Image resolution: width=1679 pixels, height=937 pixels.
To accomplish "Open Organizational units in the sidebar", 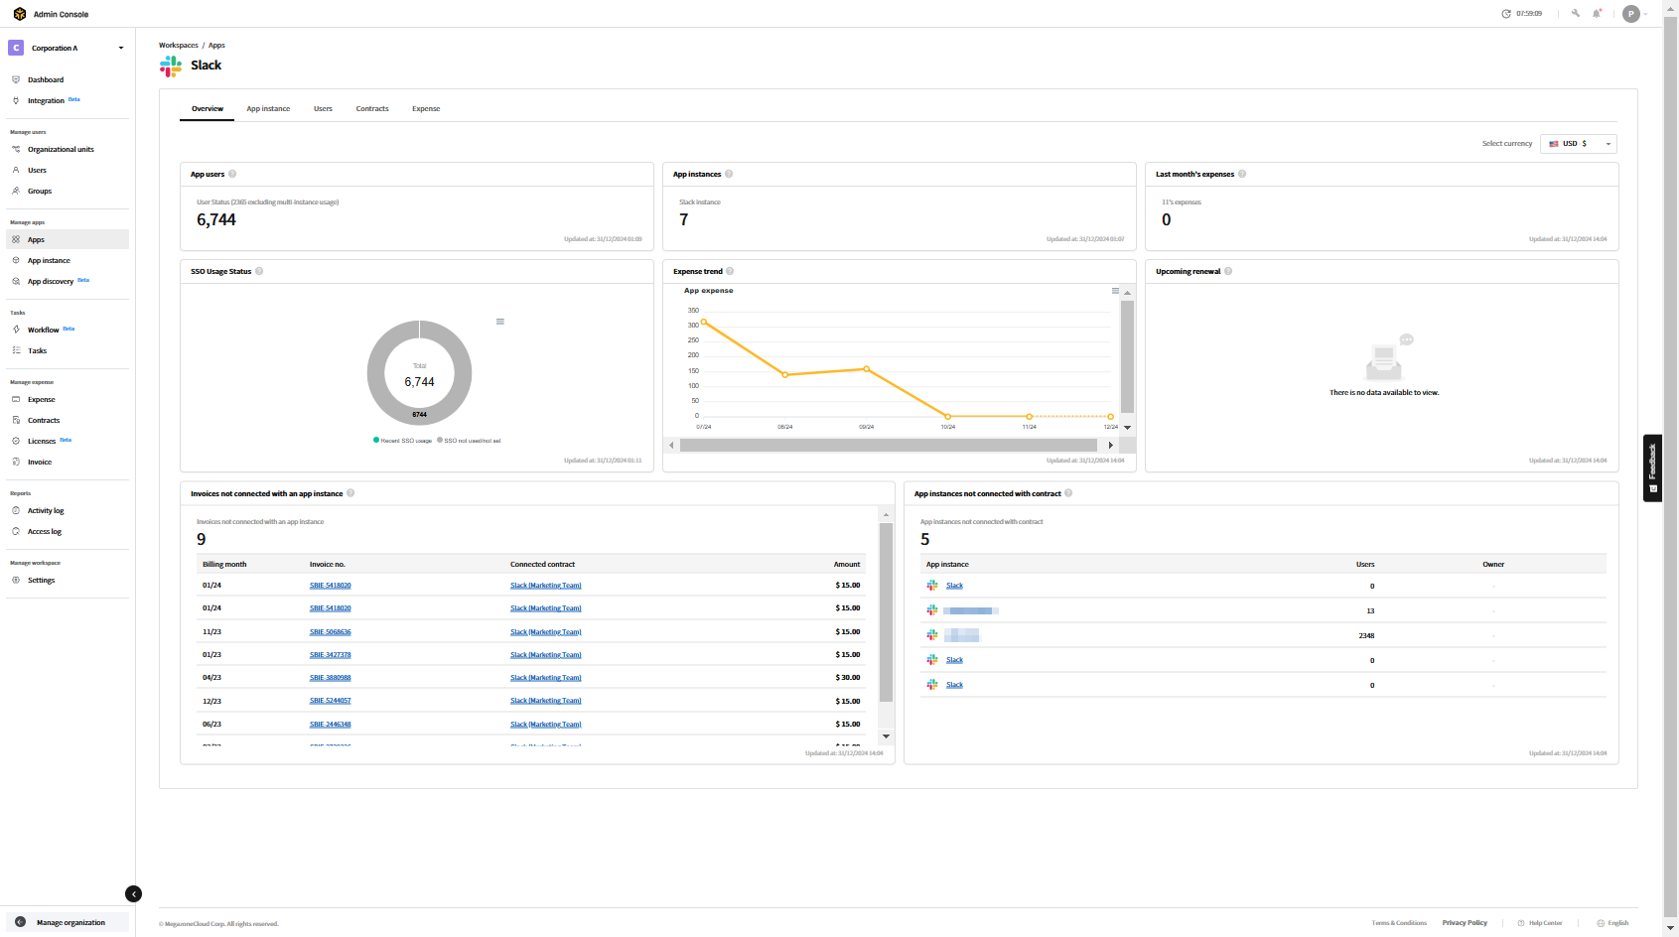I will pyautogui.click(x=61, y=149).
